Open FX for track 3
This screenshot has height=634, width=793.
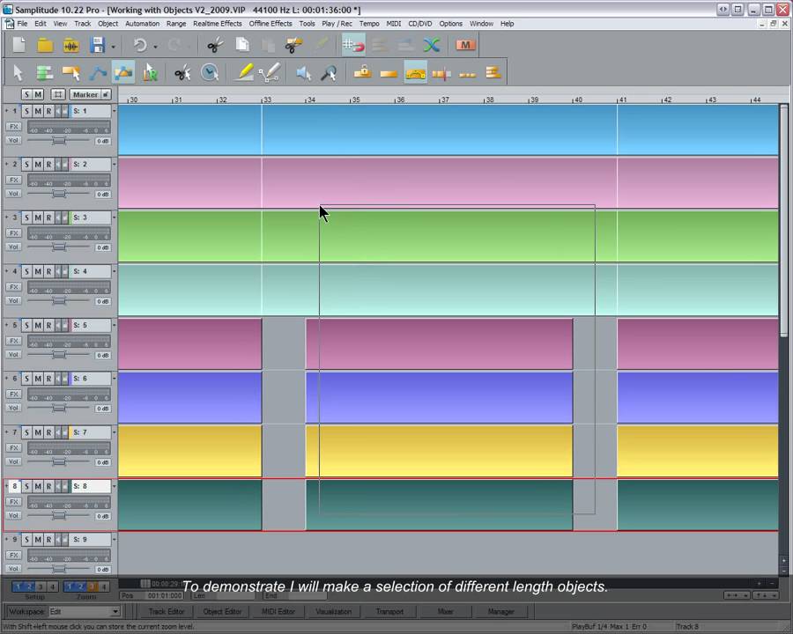click(x=14, y=233)
